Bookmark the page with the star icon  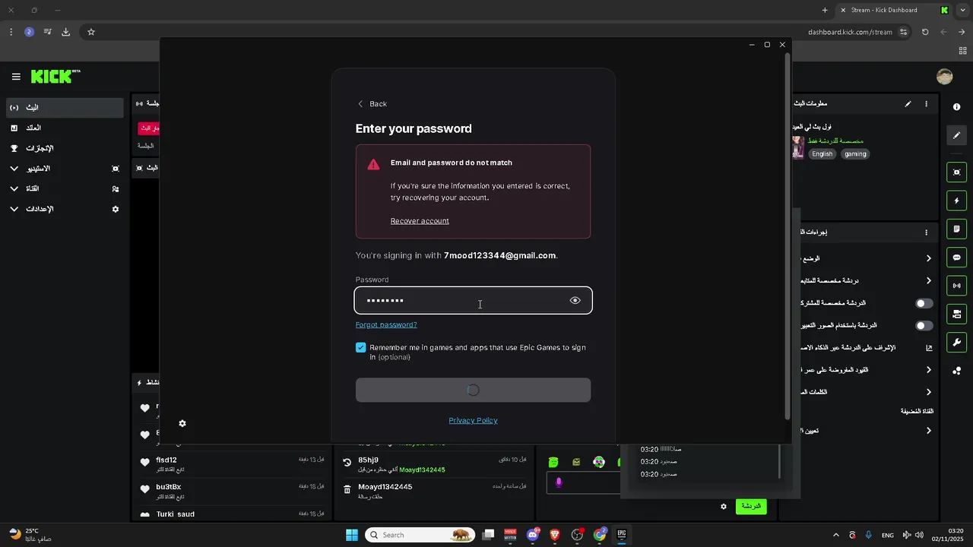91,32
